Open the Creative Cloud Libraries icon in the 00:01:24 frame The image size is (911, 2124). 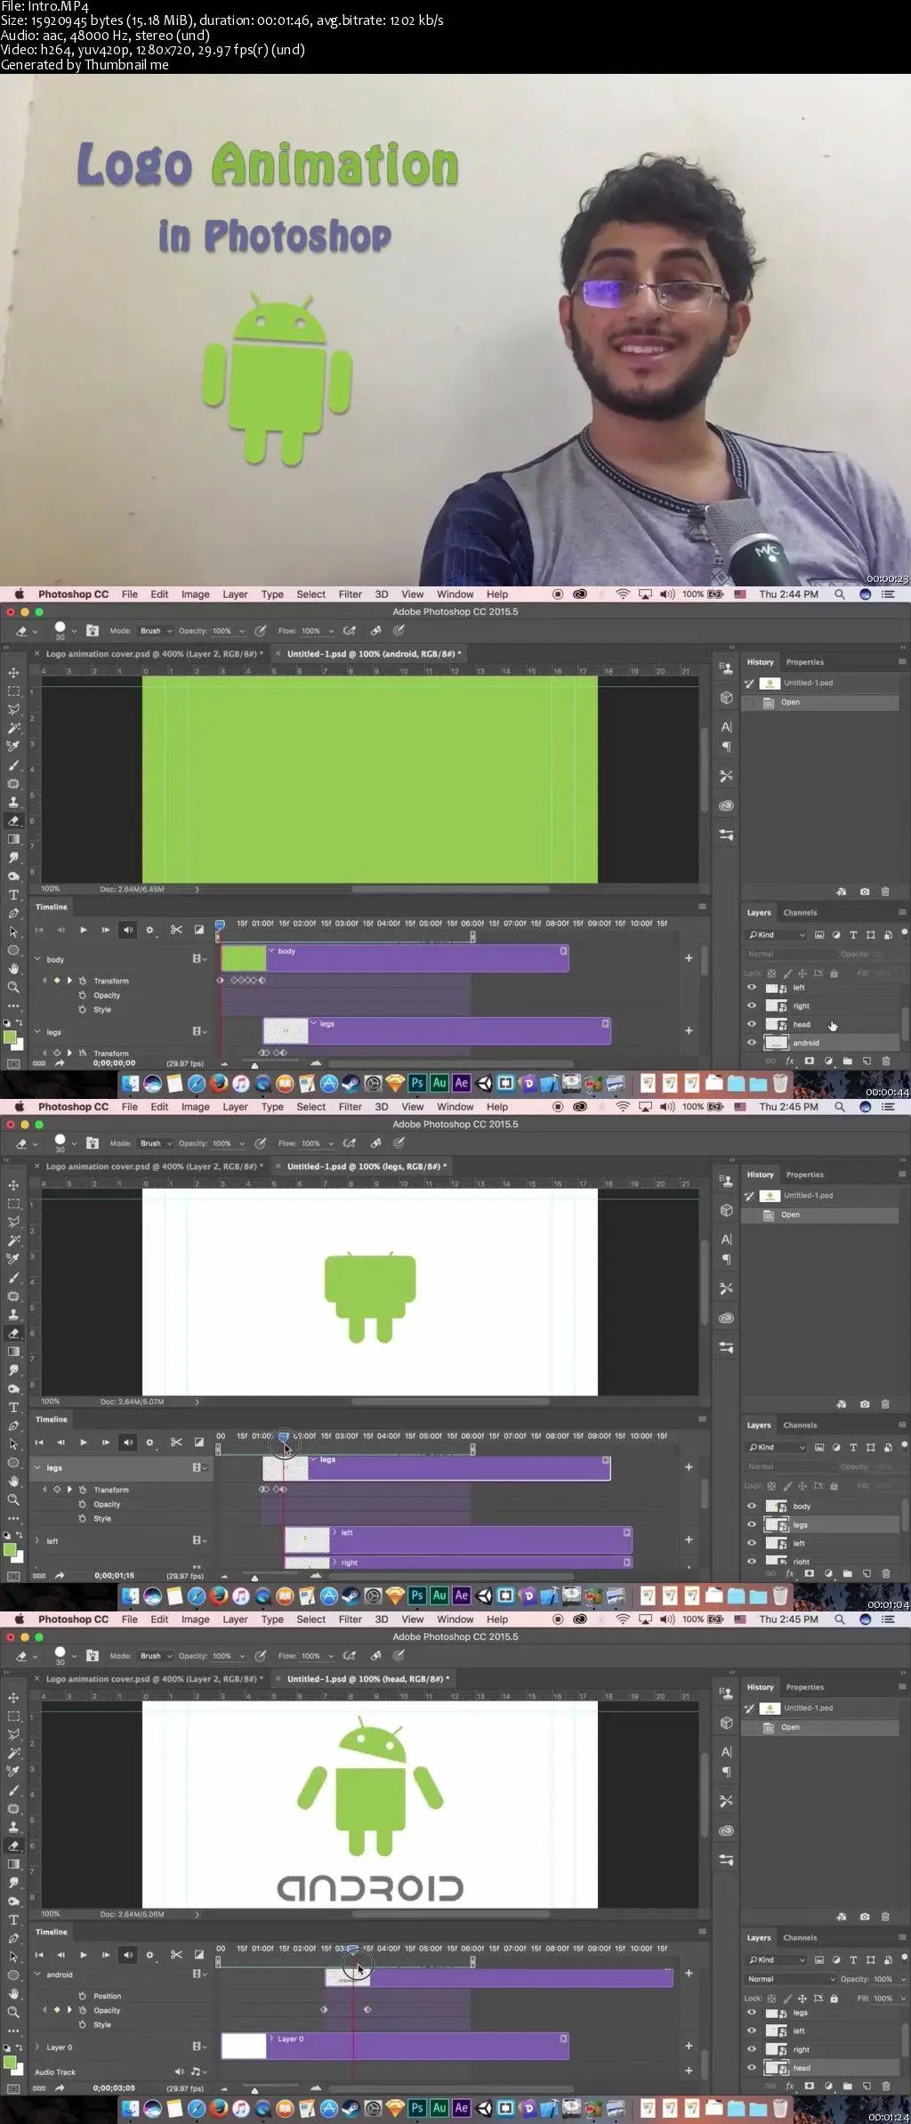pyautogui.click(x=726, y=1830)
